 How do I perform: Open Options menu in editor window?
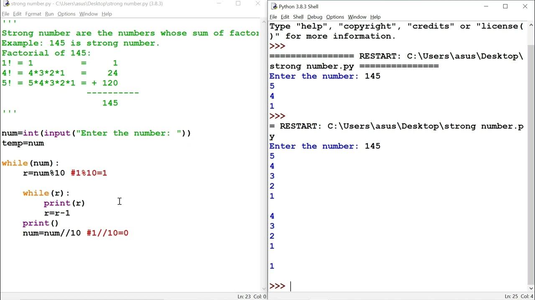[x=66, y=14]
